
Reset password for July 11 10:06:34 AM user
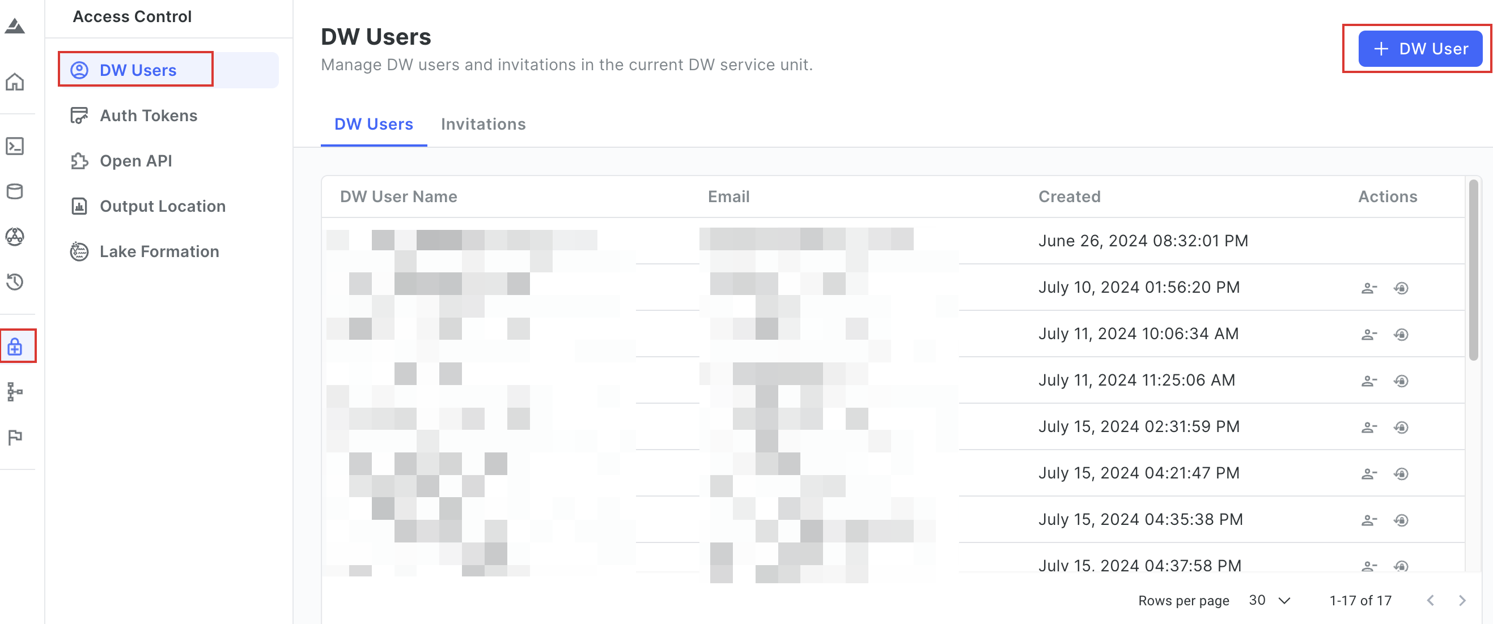click(x=1401, y=335)
